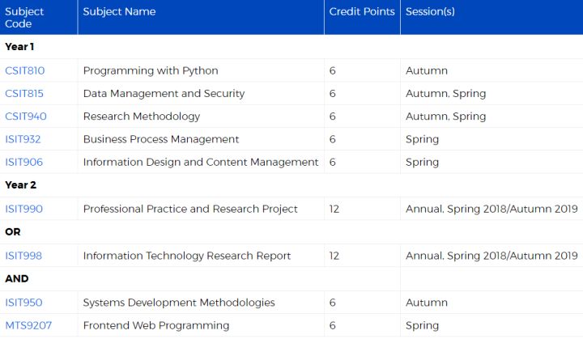The height and width of the screenshot is (339, 583).
Task: Click the Credit Points column header
Action: tap(362, 11)
